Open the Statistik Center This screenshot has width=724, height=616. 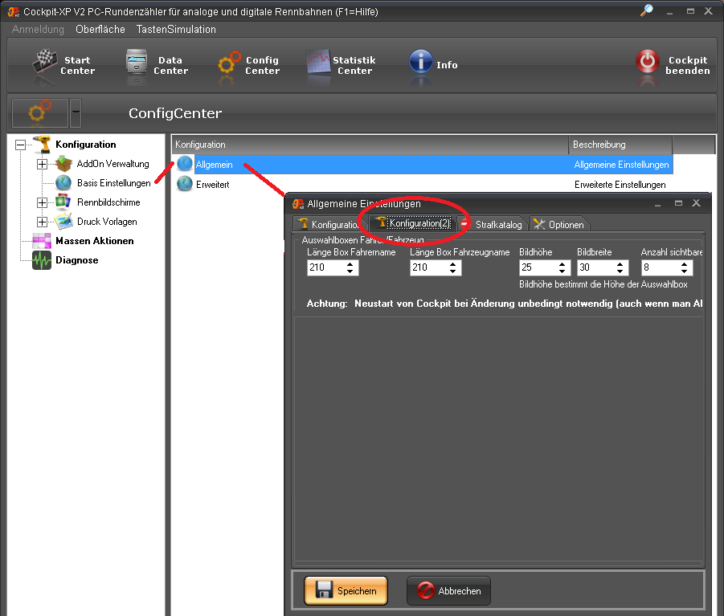(x=340, y=65)
